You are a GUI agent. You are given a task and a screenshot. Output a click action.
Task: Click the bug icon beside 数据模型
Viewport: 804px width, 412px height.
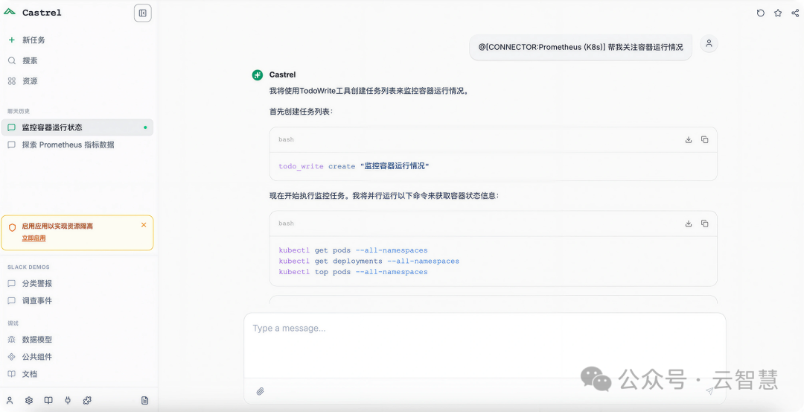click(x=11, y=340)
